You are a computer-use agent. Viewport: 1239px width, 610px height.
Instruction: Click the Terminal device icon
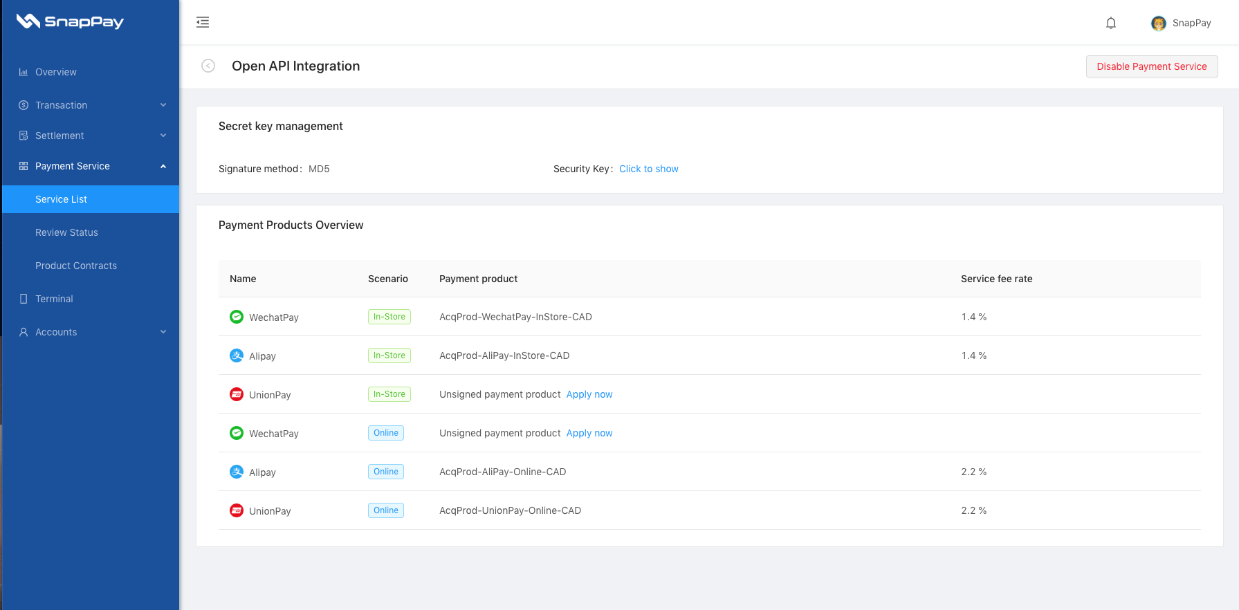pyautogui.click(x=24, y=299)
